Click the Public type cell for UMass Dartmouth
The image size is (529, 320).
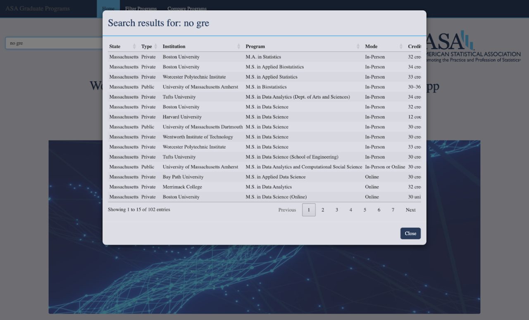tap(148, 127)
